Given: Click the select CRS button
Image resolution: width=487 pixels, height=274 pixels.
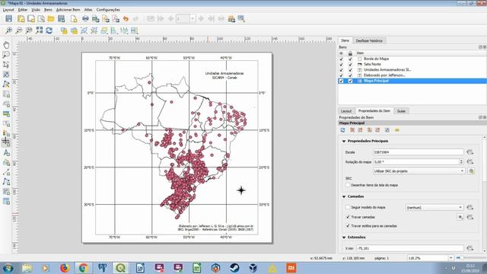Looking at the screenshot, I should [x=471, y=171].
